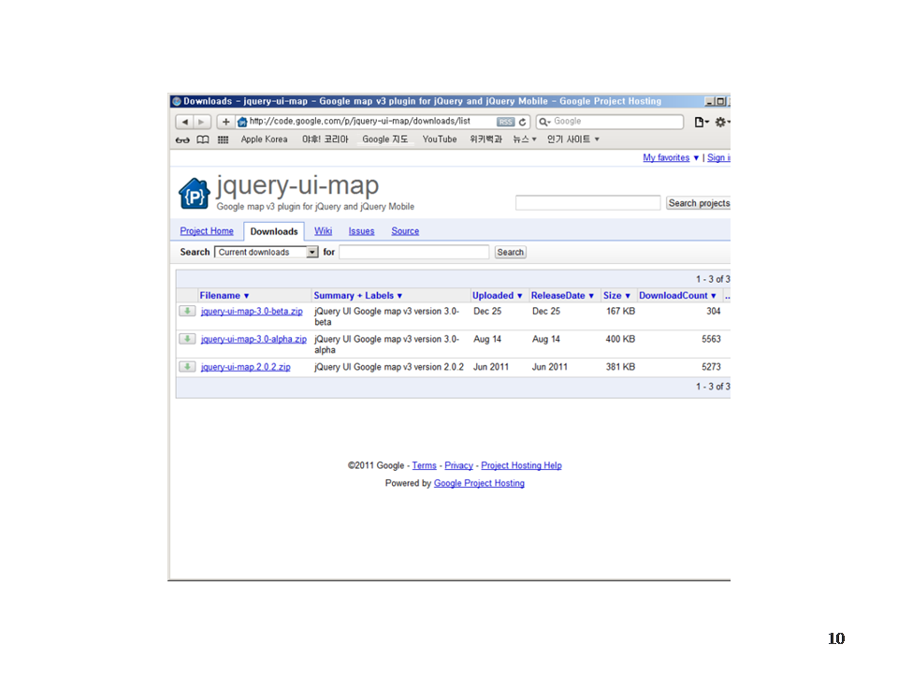Click download icon for jquery-ui-map-3.0-alpha.zip

tap(187, 339)
